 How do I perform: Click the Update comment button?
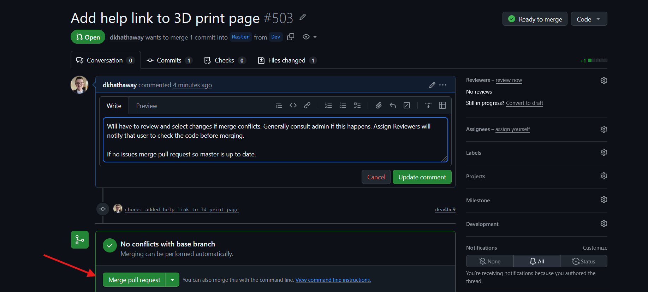(x=422, y=177)
